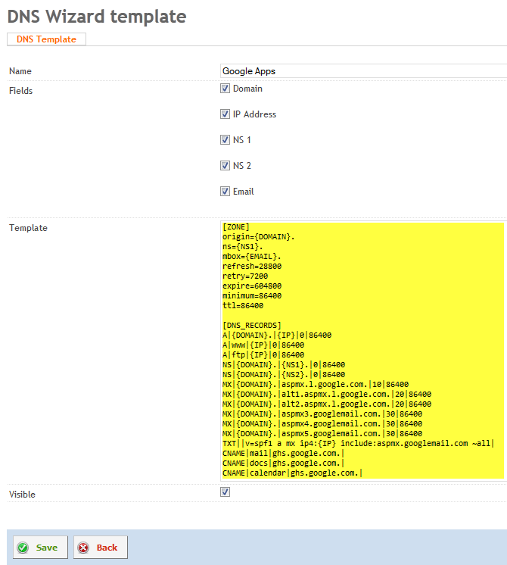Click the Back button label
Screen dimensions: 507x565
(107, 548)
